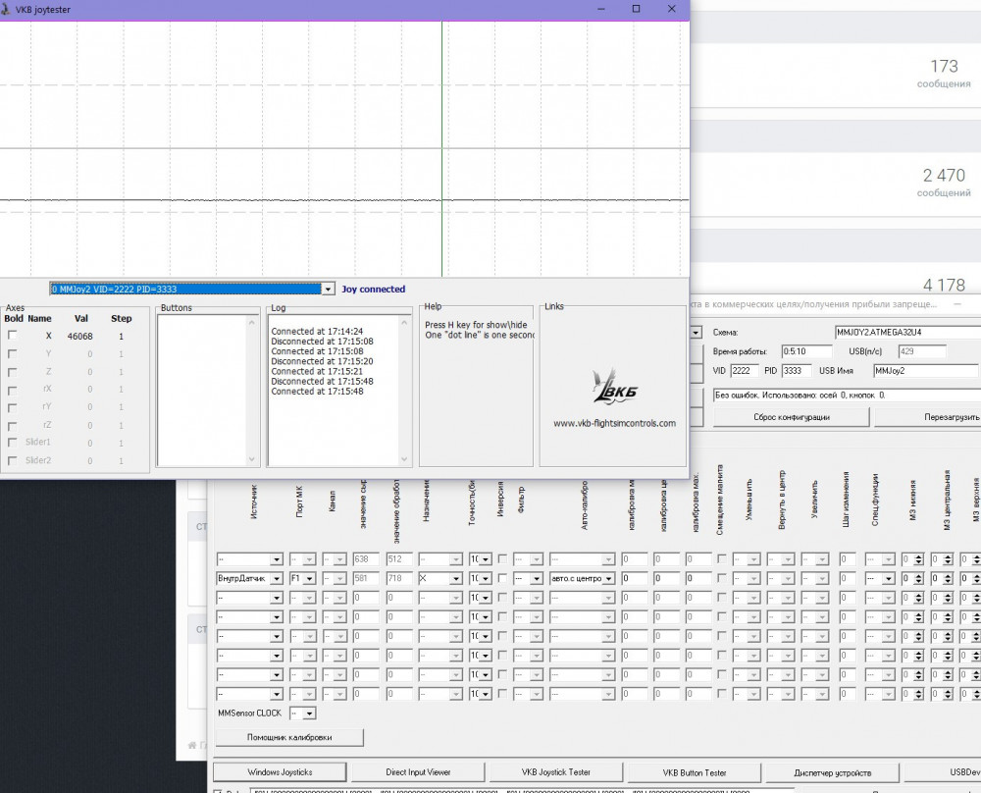Toggle the Bold checkbox for Slider2 axis
981x793 pixels.
click(x=13, y=460)
